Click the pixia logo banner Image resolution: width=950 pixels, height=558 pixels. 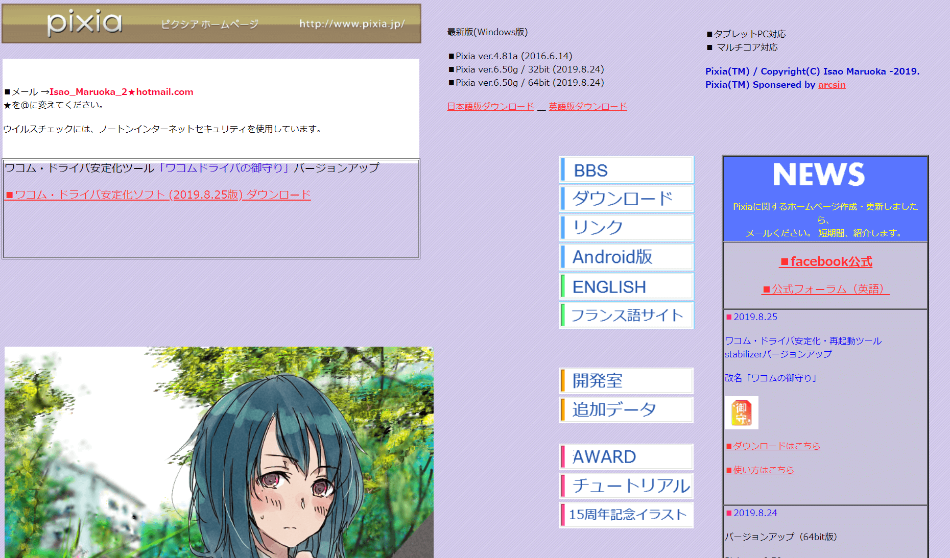click(211, 23)
